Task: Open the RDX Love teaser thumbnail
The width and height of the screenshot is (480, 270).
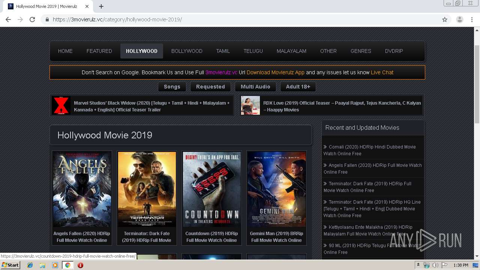Action: pos(250,105)
